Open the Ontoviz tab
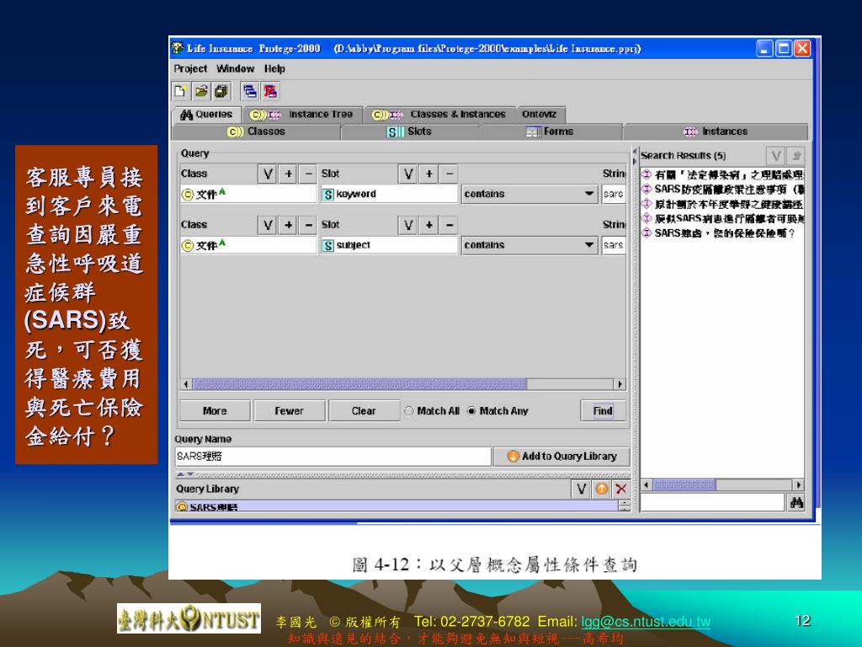 pos(540,115)
